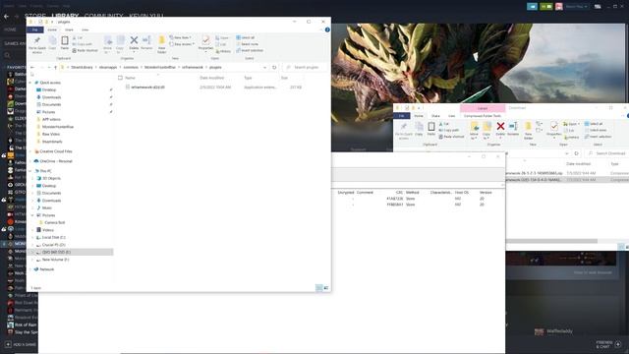Tick the select-all checkbox beside the Name column
The width and height of the screenshot is (629, 354).
click(120, 78)
